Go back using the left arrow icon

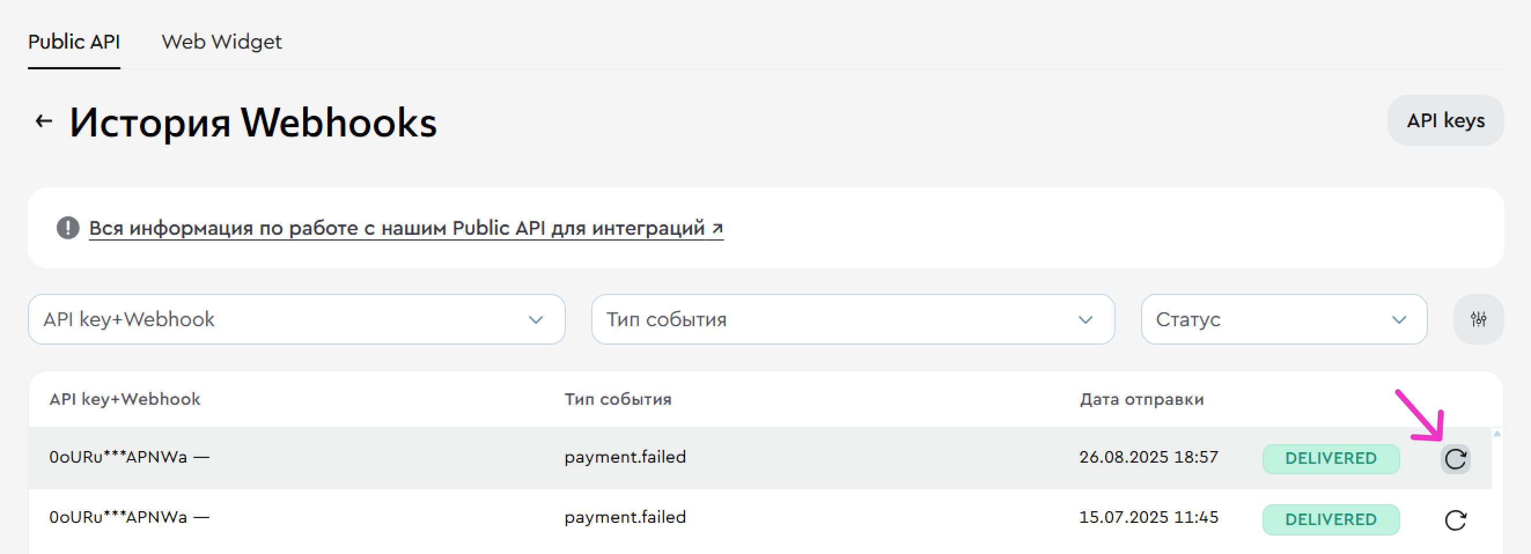coord(43,121)
